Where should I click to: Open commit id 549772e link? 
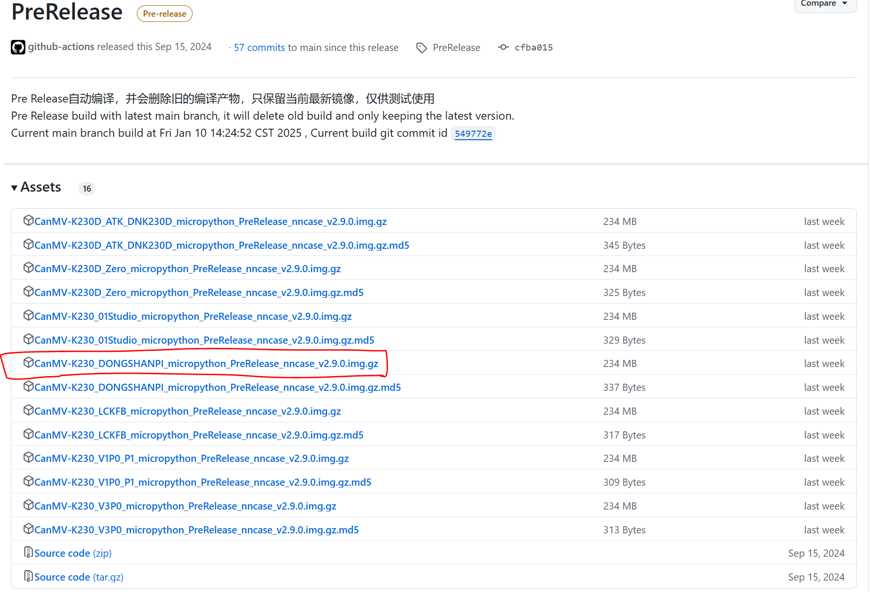tap(473, 134)
